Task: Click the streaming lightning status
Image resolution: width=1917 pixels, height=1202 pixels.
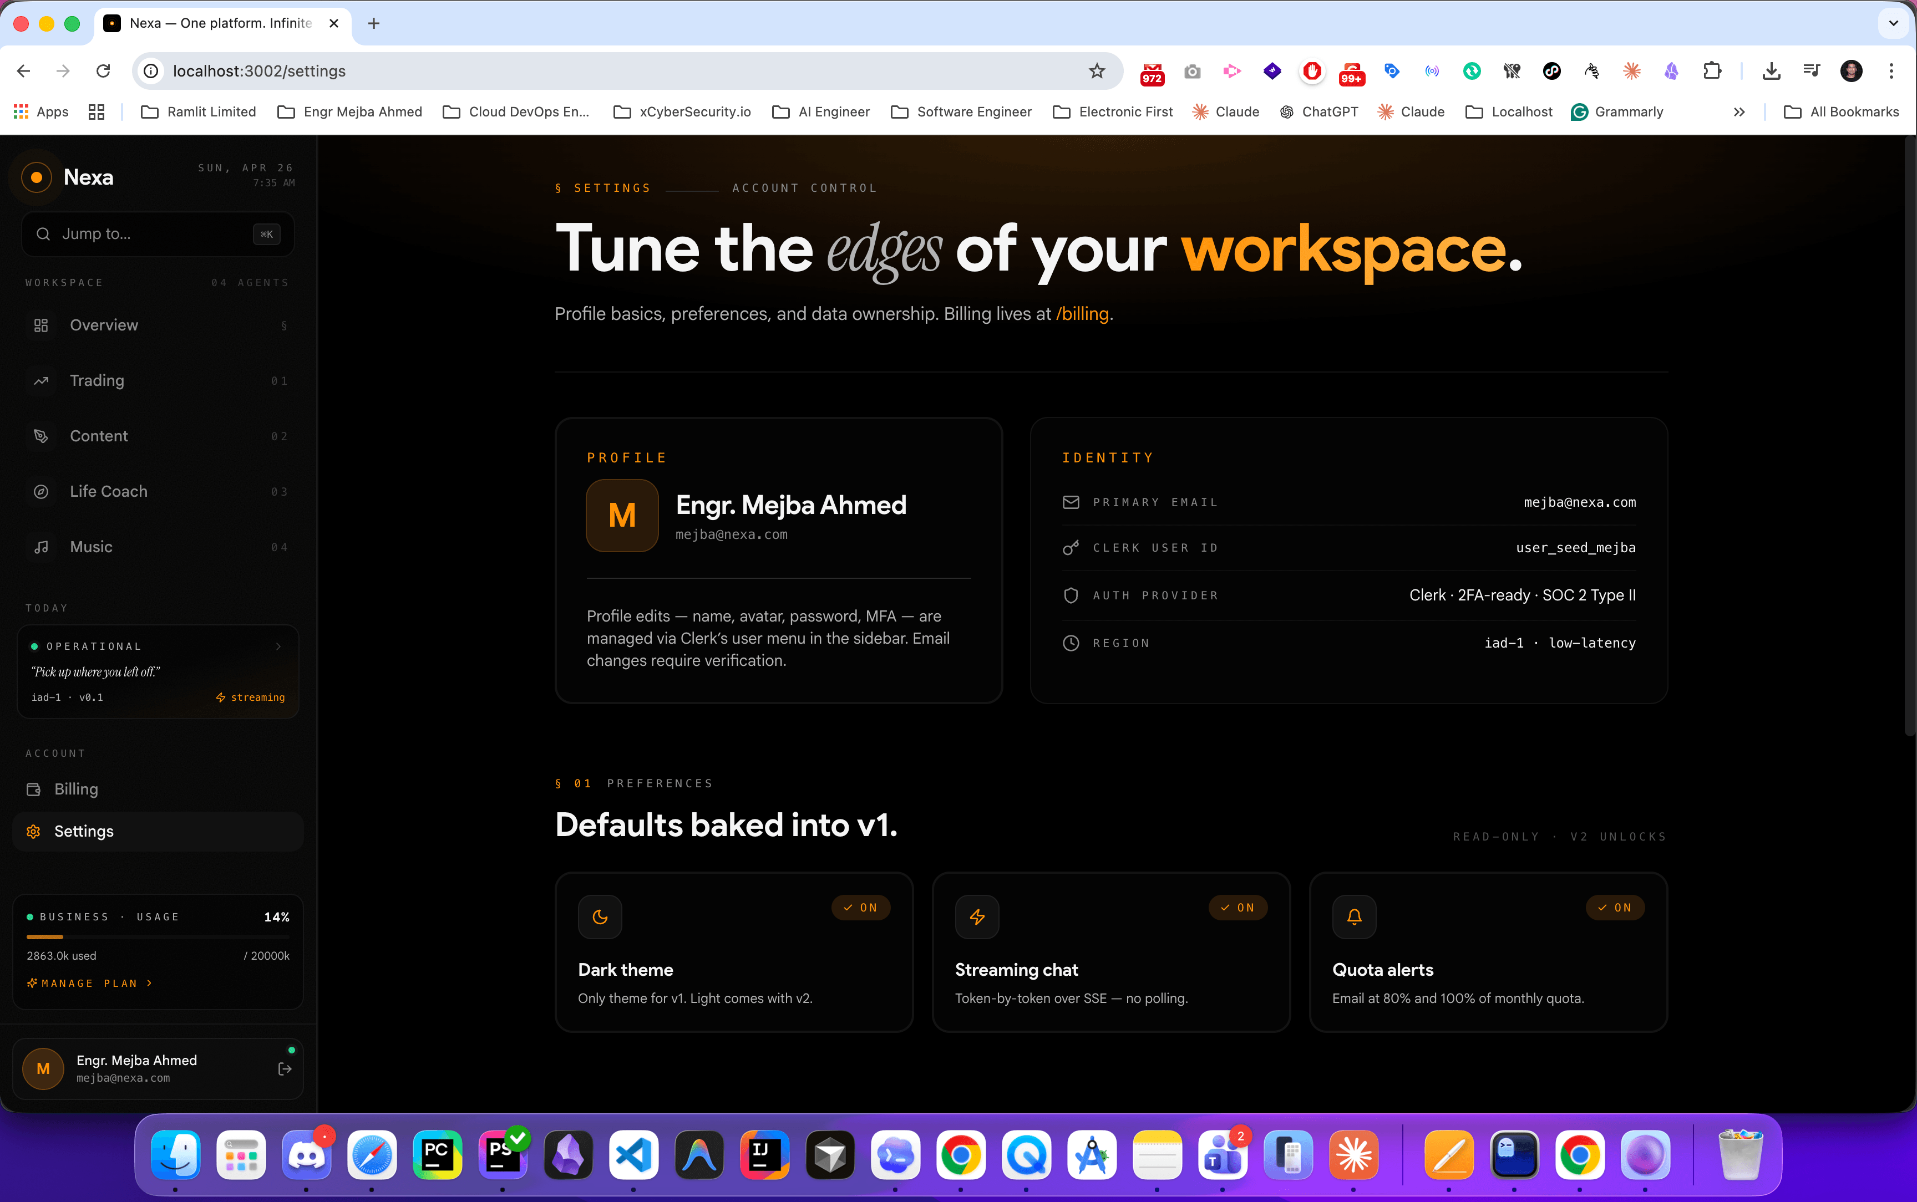Action: [251, 697]
